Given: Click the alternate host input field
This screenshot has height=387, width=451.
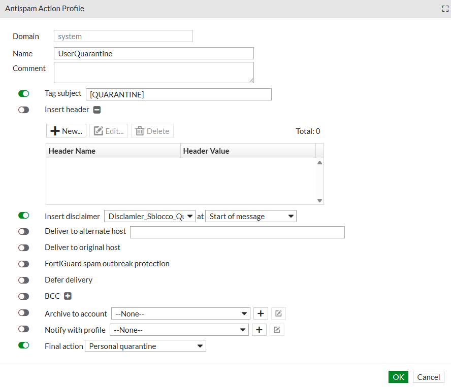Looking at the screenshot, I should (x=237, y=232).
